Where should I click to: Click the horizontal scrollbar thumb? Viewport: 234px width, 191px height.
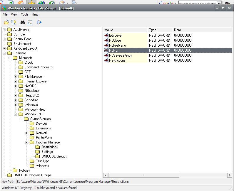click(x=143, y=175)
